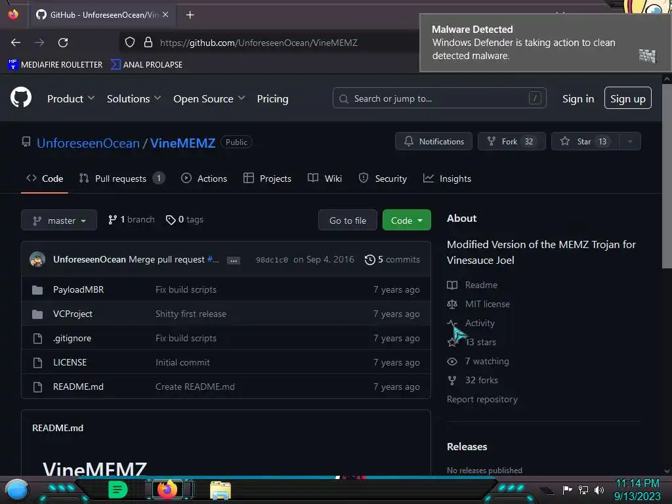Jump to Readme in About sidebar

[x=472, y=285]
